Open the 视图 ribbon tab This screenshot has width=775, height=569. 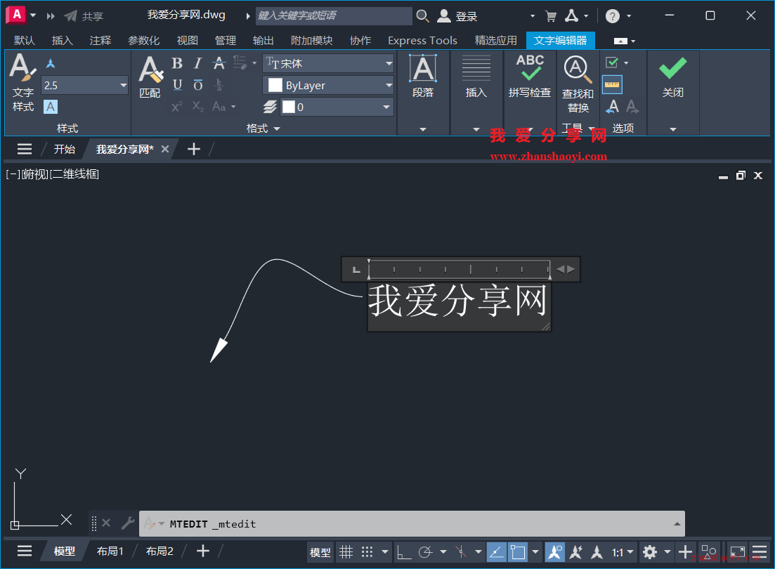[x=188, y=41]
